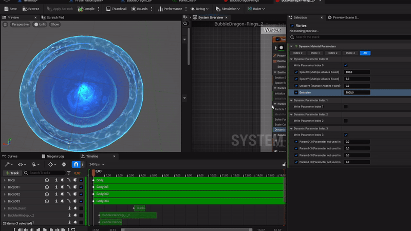The height and width of the screenshot is (231, 411).
Task: Select the Index 2 filter button
Action: click(333, 53)
